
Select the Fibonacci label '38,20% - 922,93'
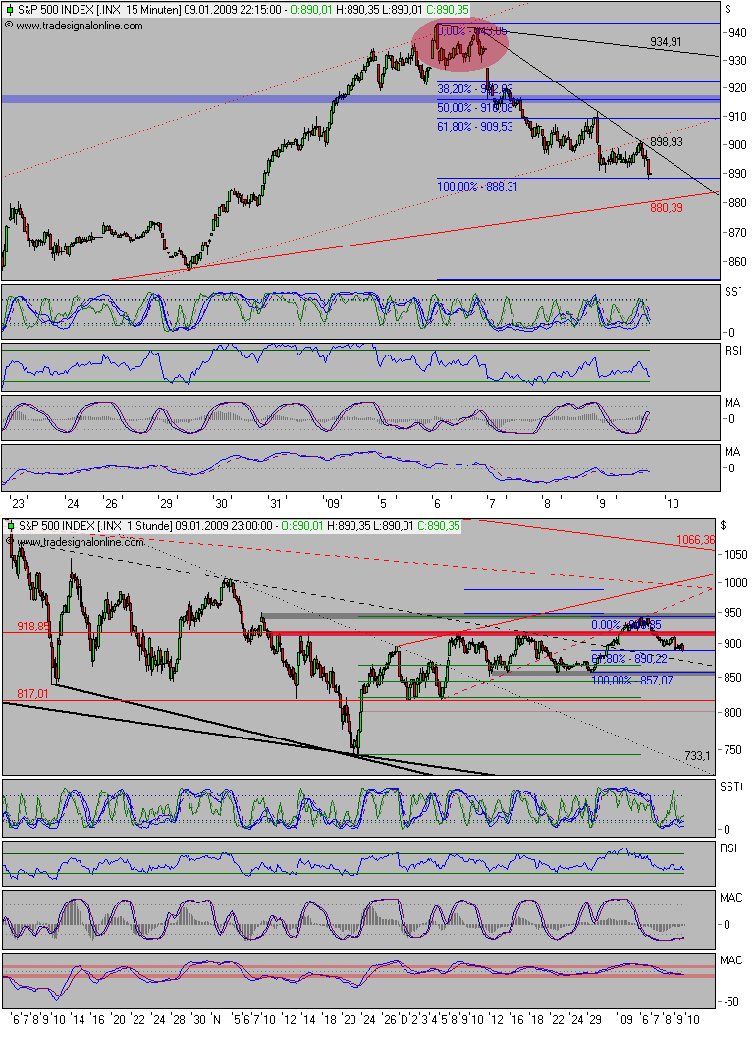(475, 88)
